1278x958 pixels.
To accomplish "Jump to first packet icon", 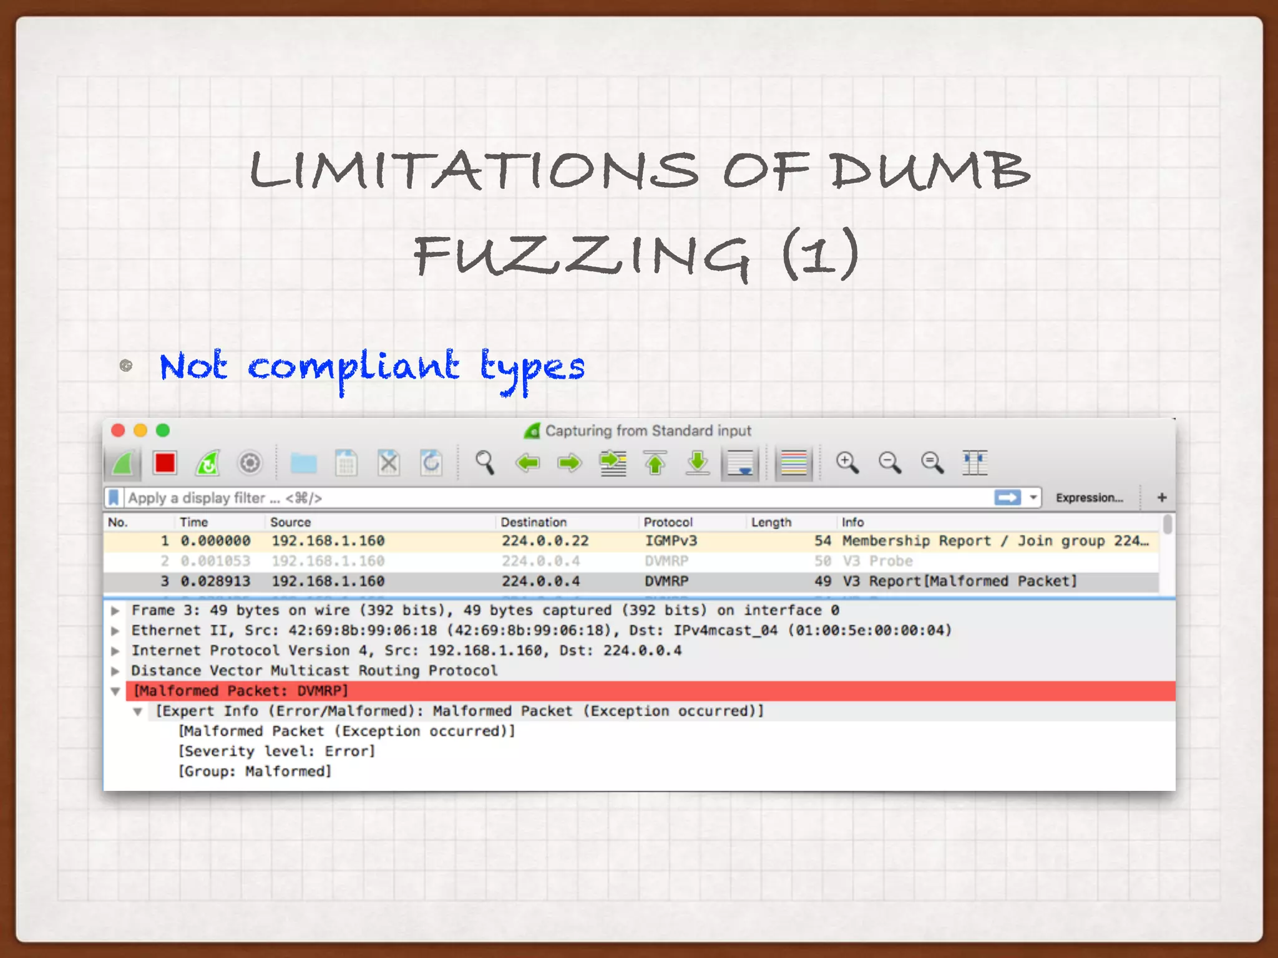I will (655, 463).
